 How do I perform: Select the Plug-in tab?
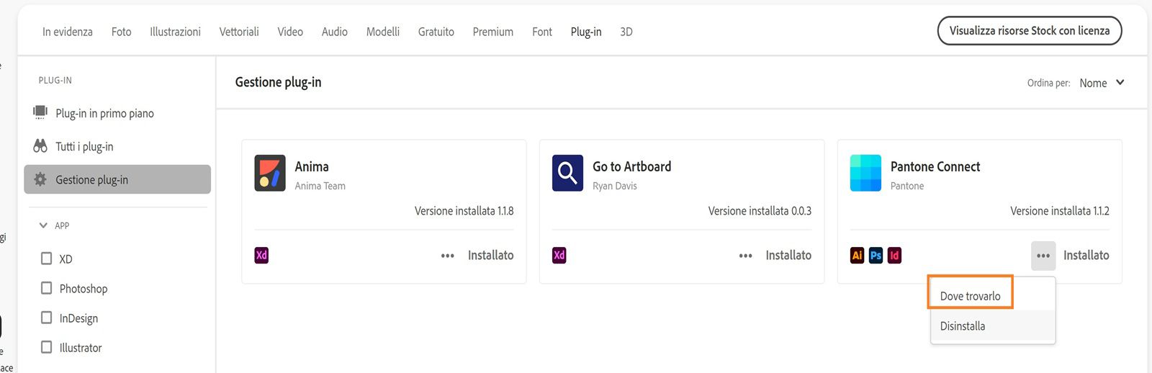(x=586, y=32)
